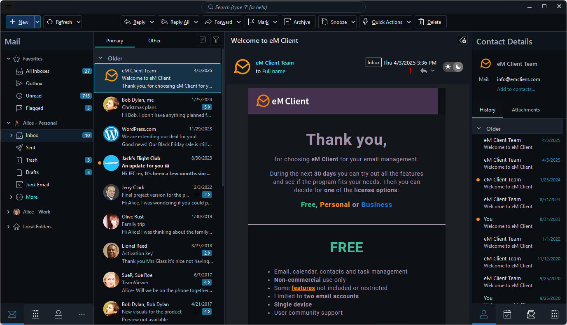Open the Trash folder
This screenshot has width=567, height=325.
(x=47, y=160)
